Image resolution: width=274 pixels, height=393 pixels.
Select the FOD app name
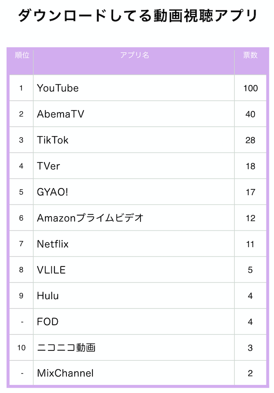[47, 322]
